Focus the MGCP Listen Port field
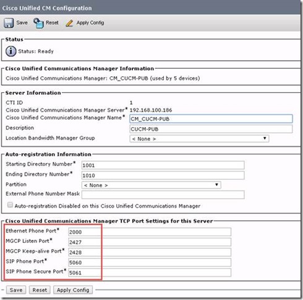This screenshot has width=303, height=300. [x=150, y=242]
